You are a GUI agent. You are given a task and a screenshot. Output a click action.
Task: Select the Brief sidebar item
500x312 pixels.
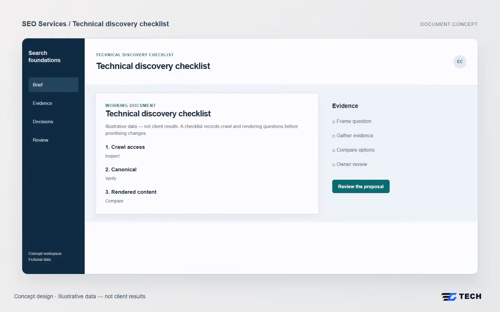53,85
